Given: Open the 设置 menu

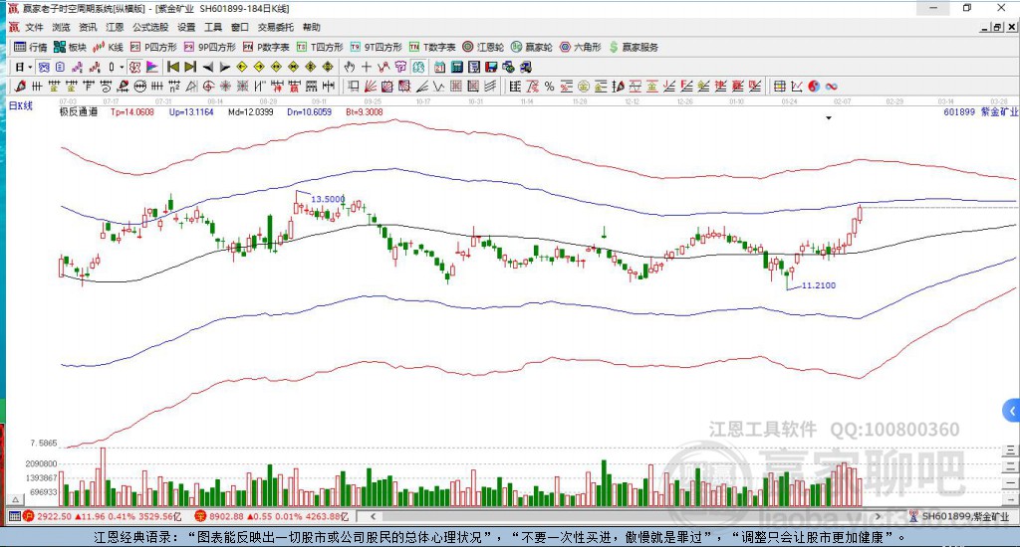Looking at the screenshot, I should [x=186, y=27].
